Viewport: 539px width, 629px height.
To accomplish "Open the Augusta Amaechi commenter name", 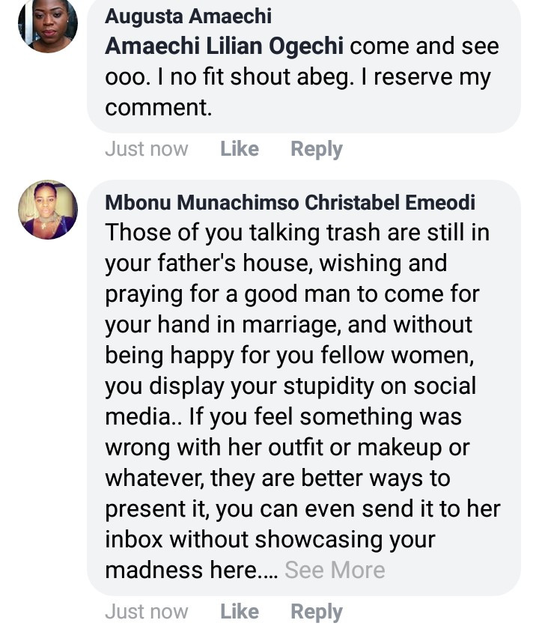I will click(188, 16).
